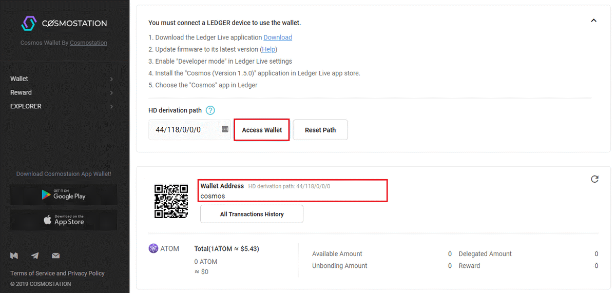This screenshot has width=616, height=293.
Task: Click into the HD derivation path field
Action: tap(182, 130)
